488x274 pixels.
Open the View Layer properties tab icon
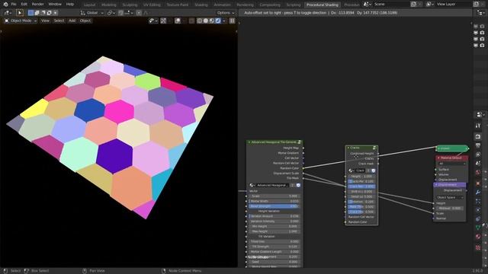[x=478, y=155]
